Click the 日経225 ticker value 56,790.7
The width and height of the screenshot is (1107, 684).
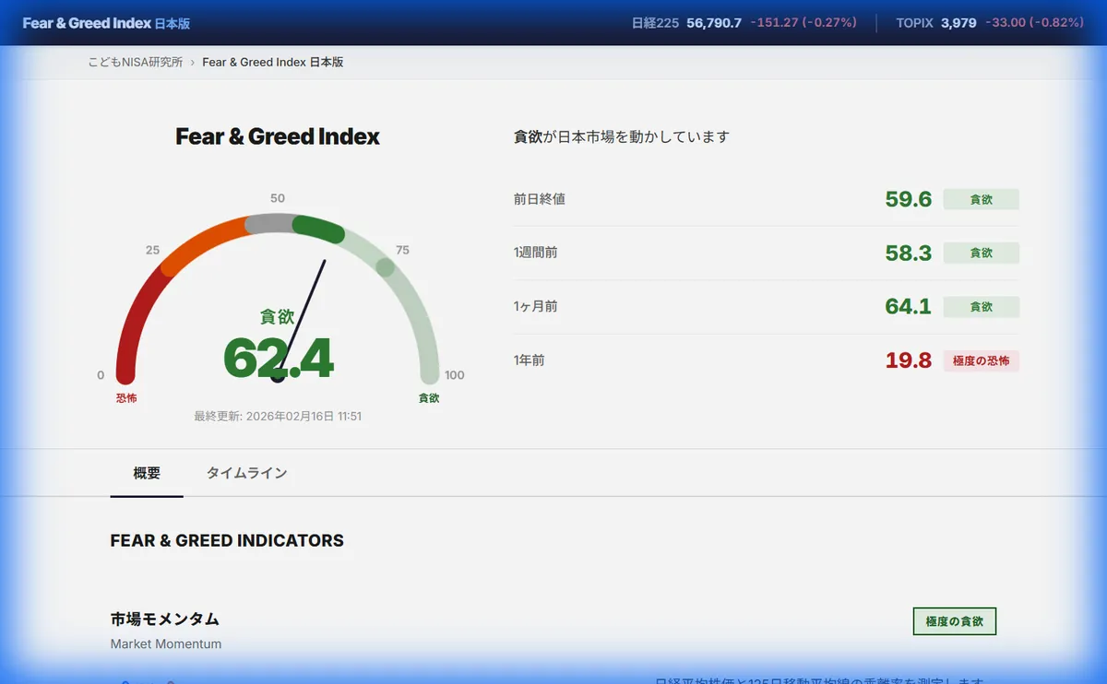tap(714, 23)
